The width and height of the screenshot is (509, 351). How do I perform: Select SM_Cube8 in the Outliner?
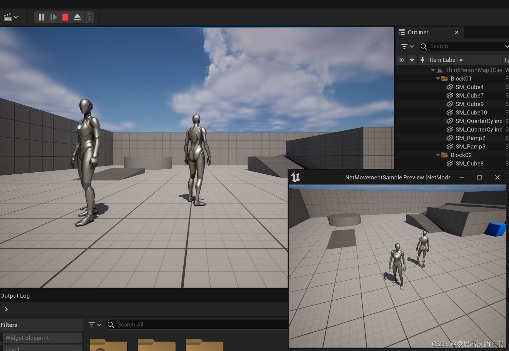tap(452, 163)
